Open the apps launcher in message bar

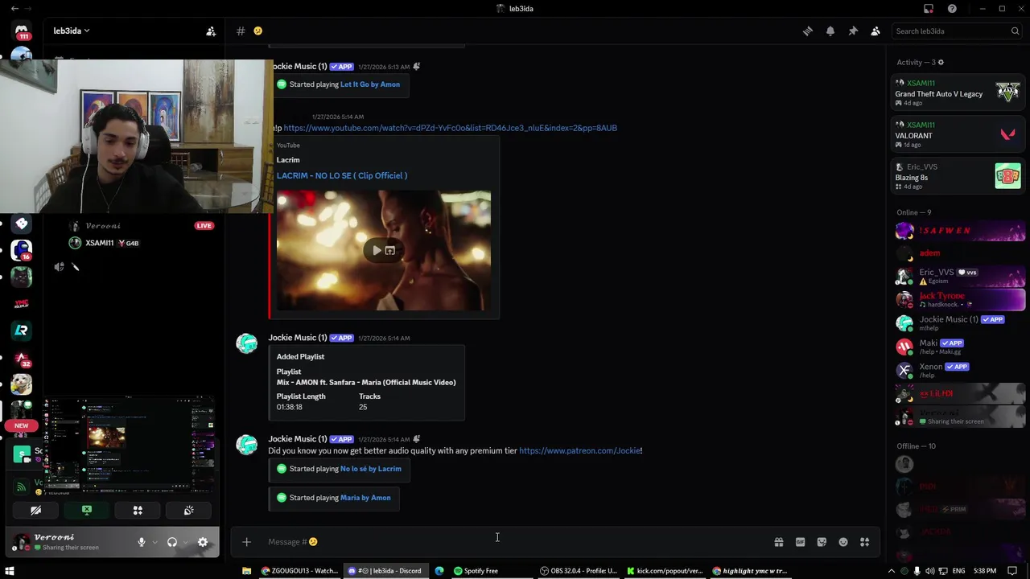[x=865, y=542]
